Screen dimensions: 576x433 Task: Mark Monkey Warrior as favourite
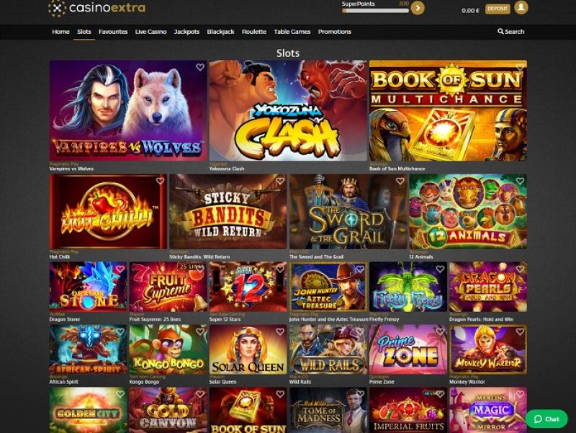pos(520,331)
